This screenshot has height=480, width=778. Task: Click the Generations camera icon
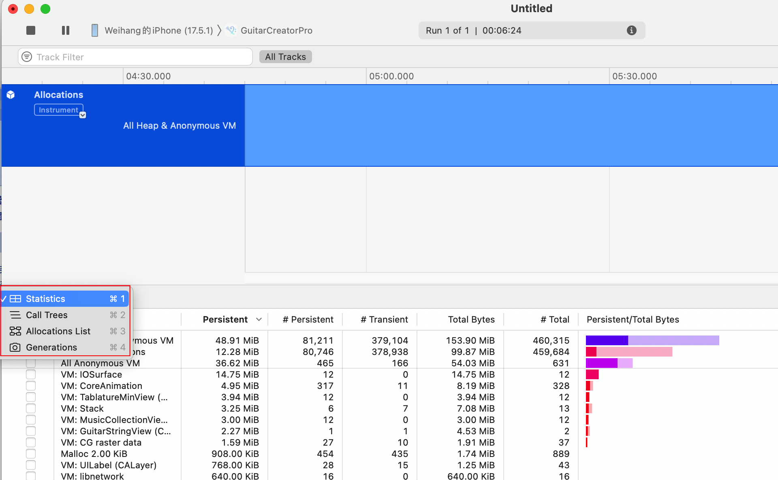(x=15, y=347)
